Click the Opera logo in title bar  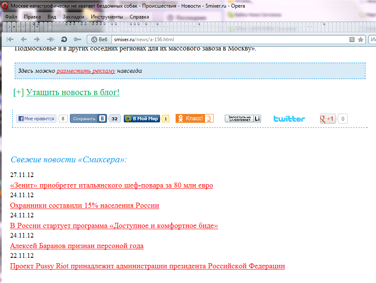pos(5,6)
